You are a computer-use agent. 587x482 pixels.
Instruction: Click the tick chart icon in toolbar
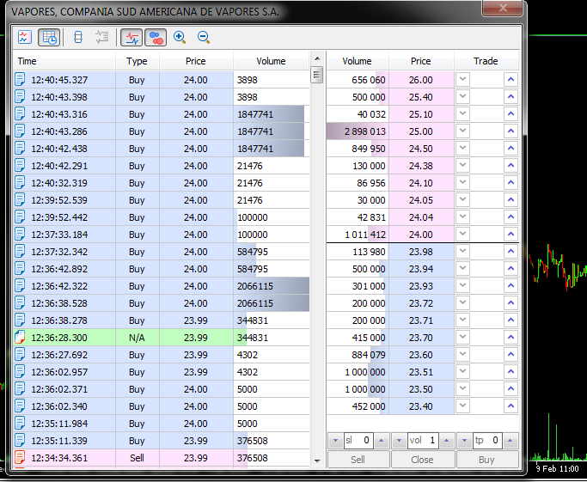[x=24, y=37]
